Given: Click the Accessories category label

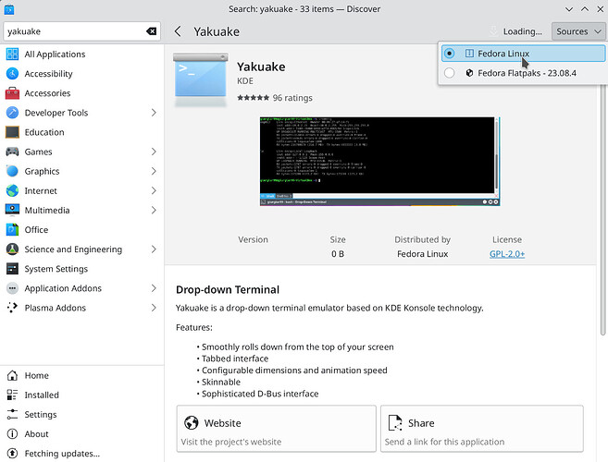Looking at the screenshot, I should [47, 93].
